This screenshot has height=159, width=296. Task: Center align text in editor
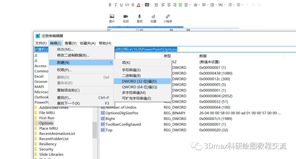coord(169,5)
